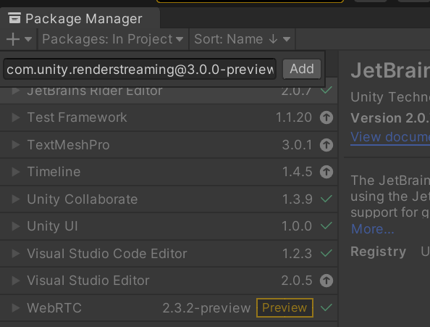Expand the Unity UI package
The width and height of the screenshot is (430, 327).
(16, 226)
